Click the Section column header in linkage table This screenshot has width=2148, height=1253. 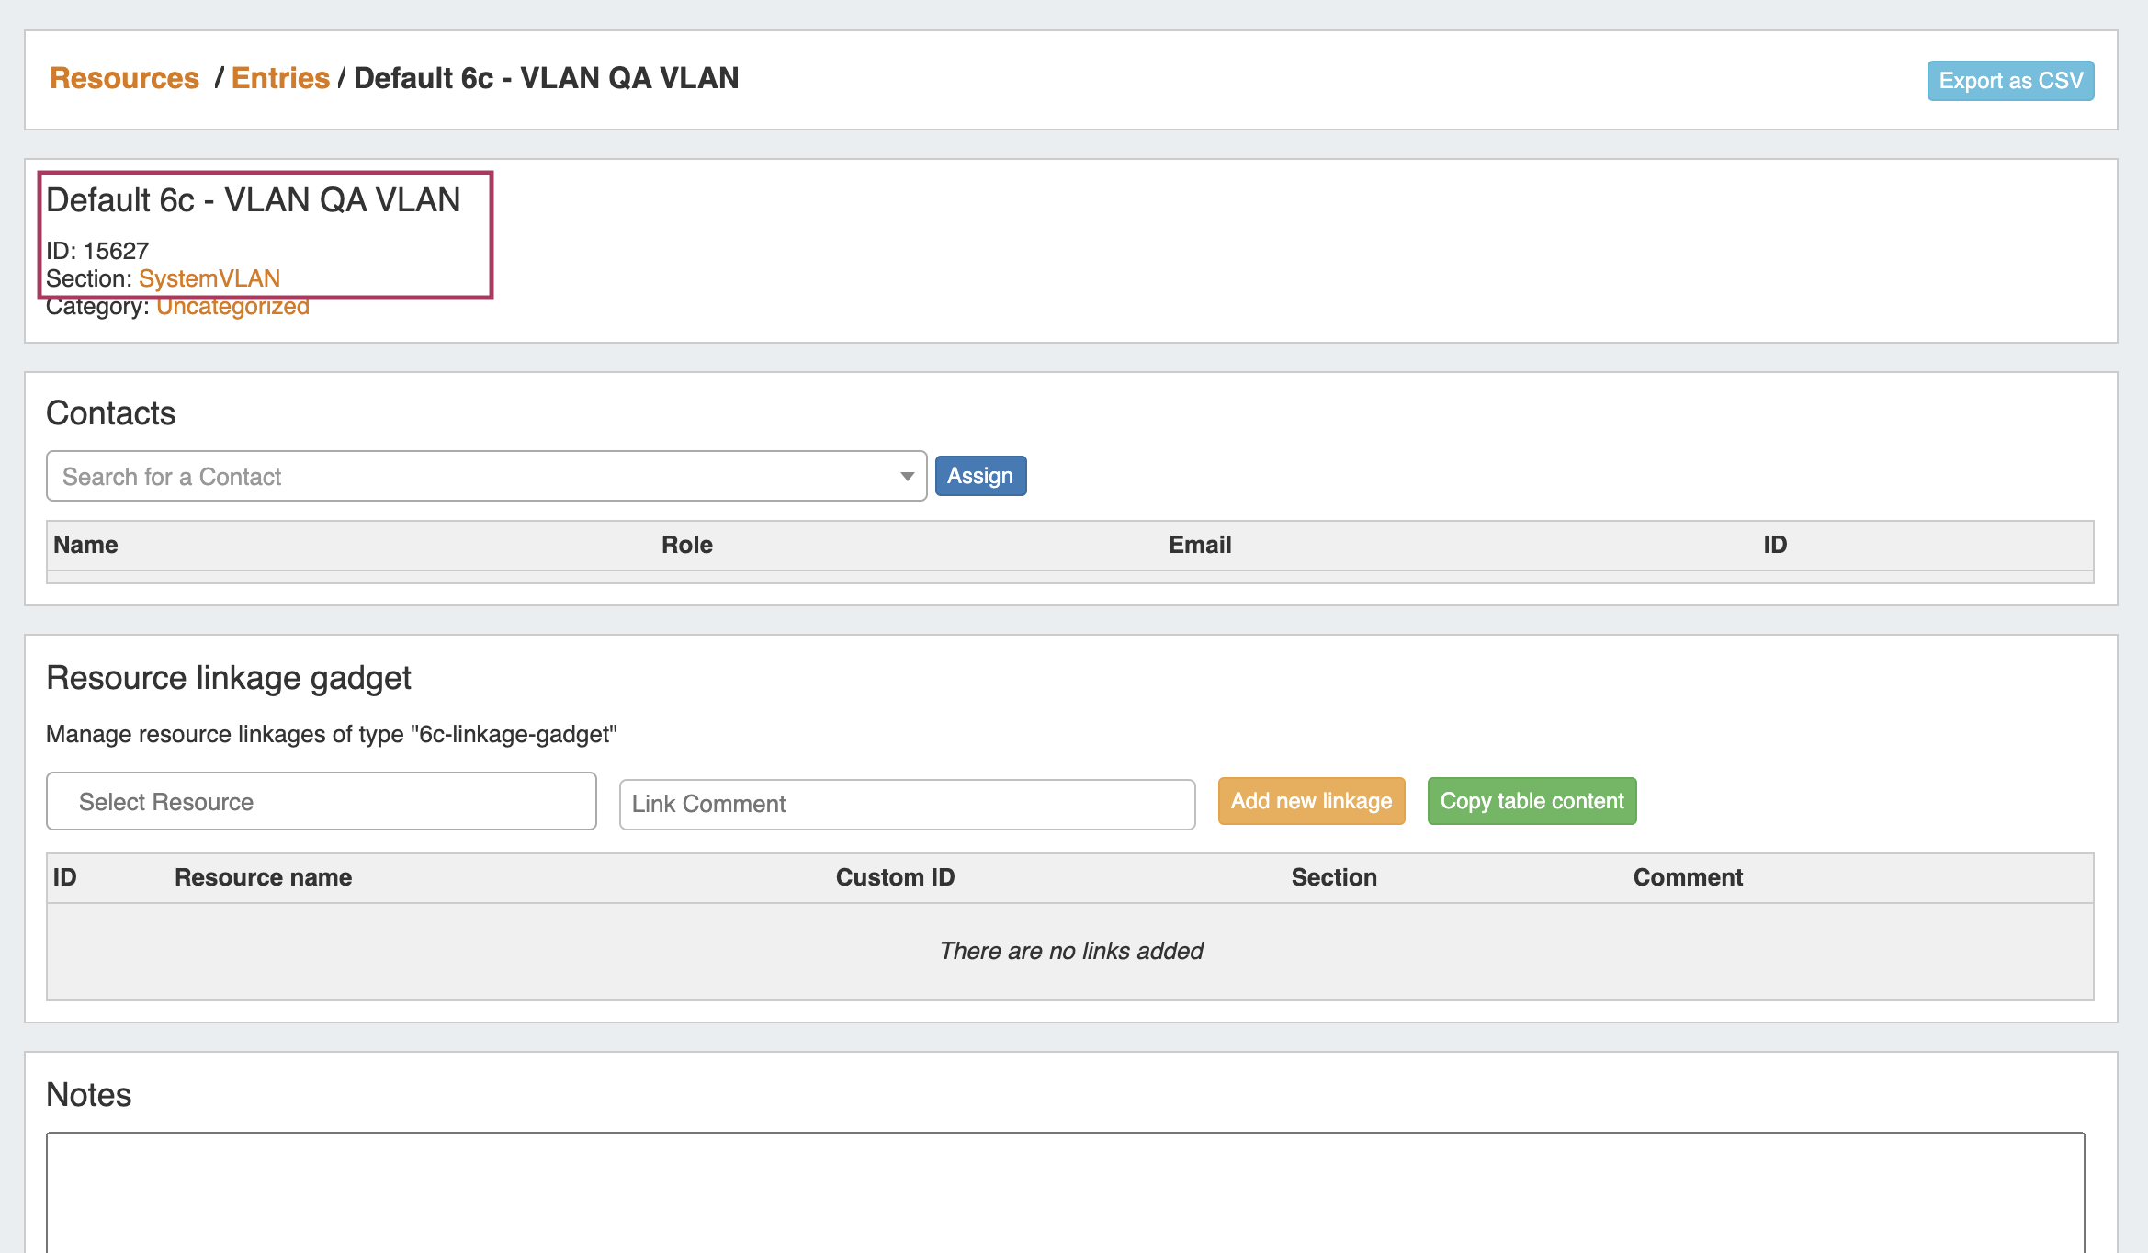tap(1333, 877)
